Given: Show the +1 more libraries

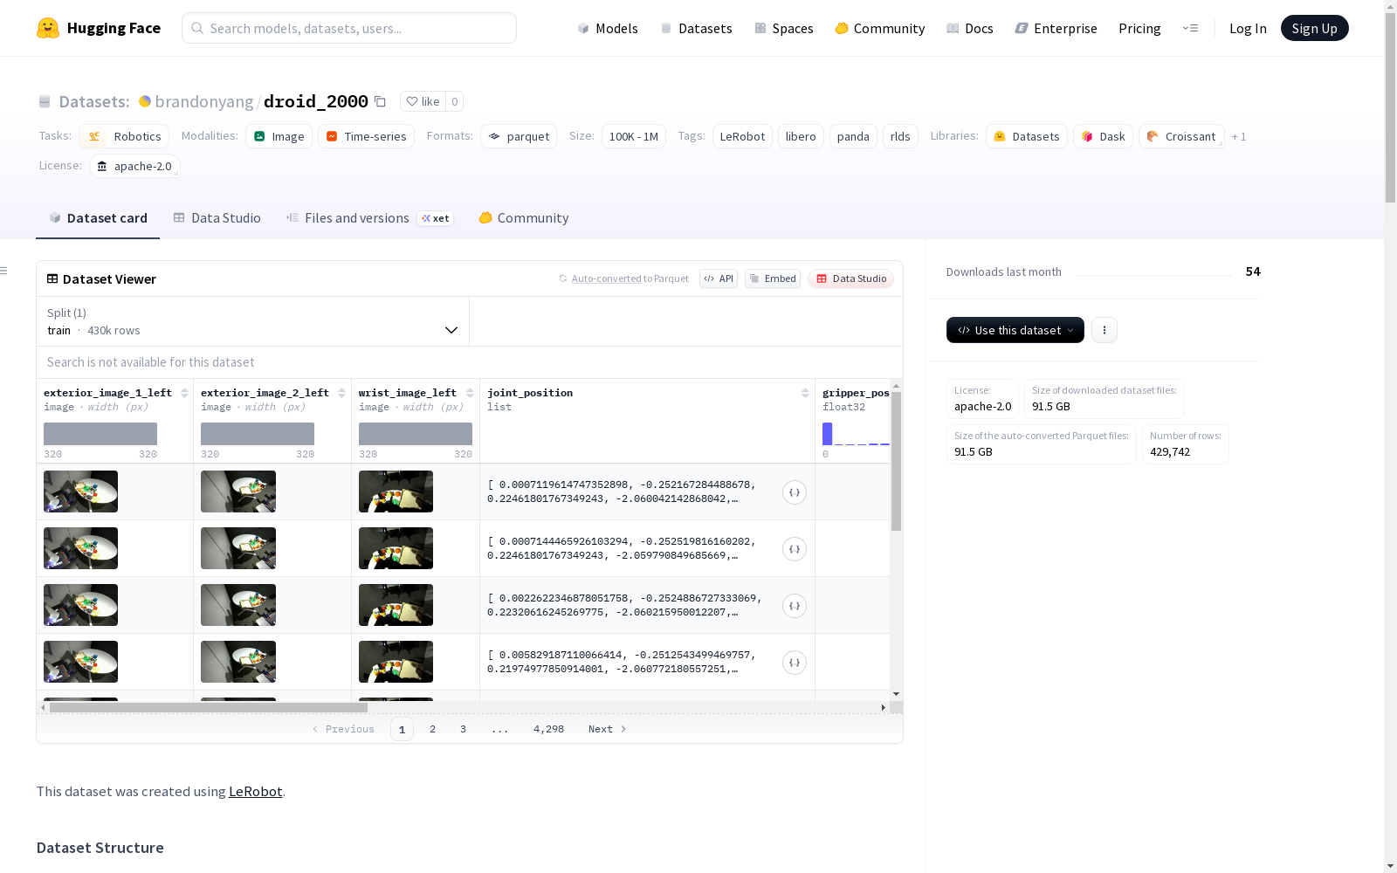Looking at the screenshot, I should click(1239, 136).
